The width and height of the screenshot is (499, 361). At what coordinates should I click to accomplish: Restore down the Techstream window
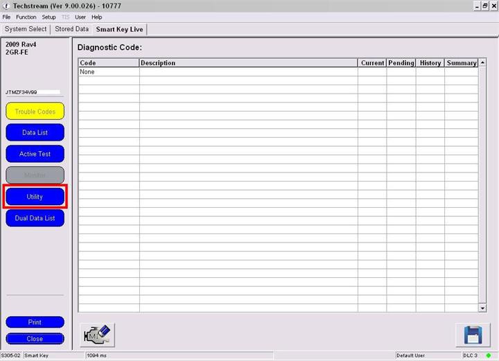point(485,6)
